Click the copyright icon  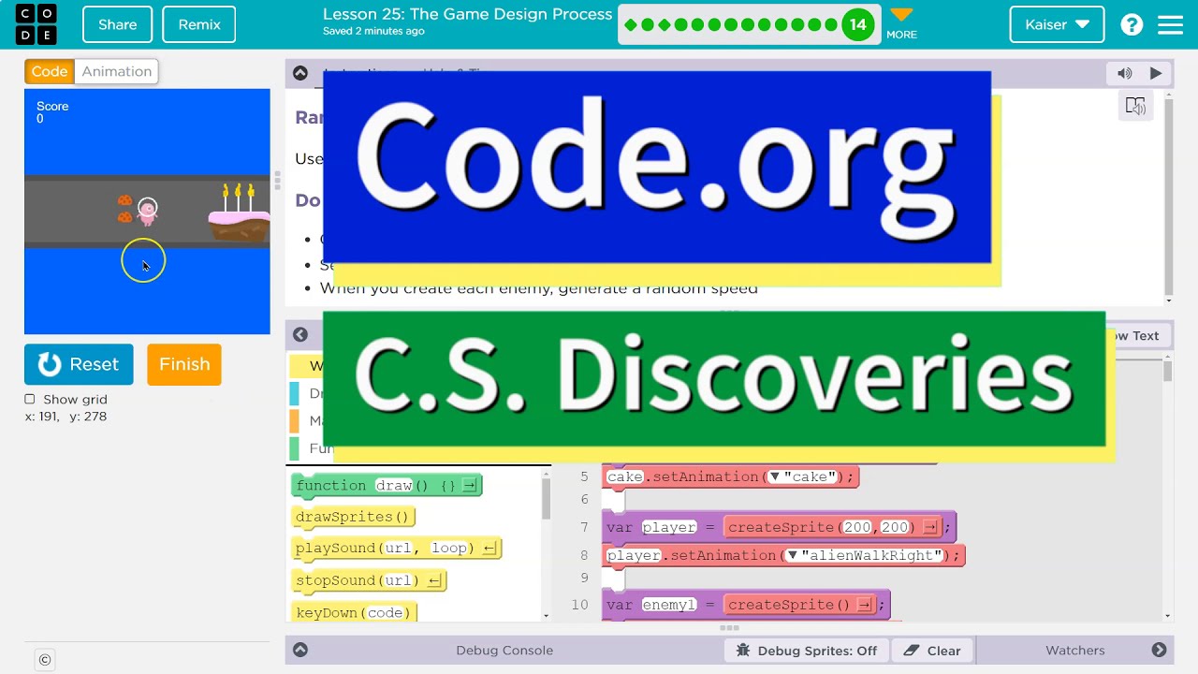44,660
